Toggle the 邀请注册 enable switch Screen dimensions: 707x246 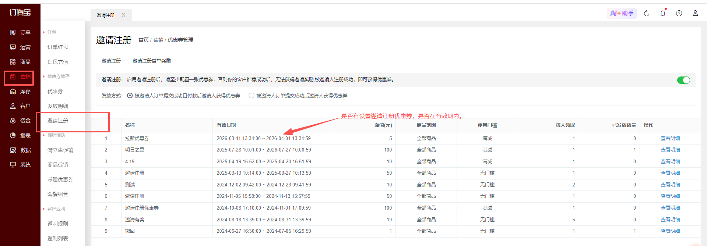pos(683,80)
